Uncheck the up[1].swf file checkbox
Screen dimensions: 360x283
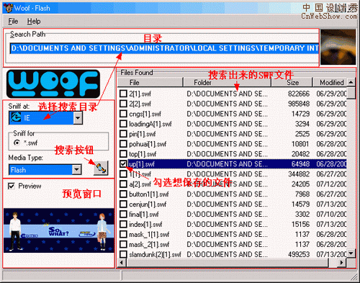click(123, 164)
